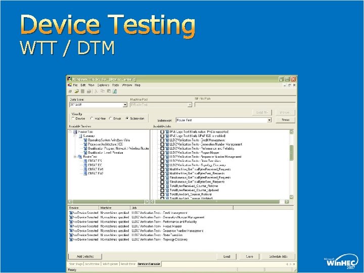Click the Print toolbar icon
364x273 pixels.
coord(89,92)
